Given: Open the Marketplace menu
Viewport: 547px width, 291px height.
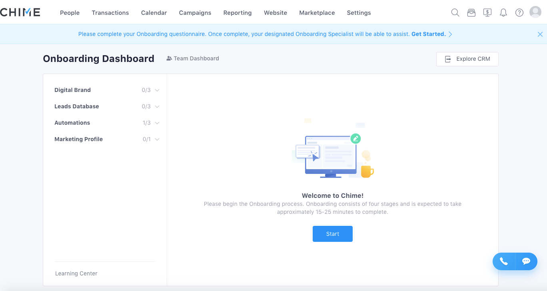Looking at the screenshot, I should click(x=317, y=13).
